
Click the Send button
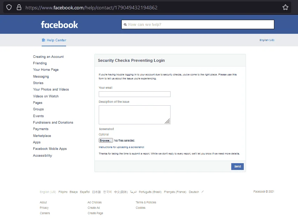pos(237,166)
